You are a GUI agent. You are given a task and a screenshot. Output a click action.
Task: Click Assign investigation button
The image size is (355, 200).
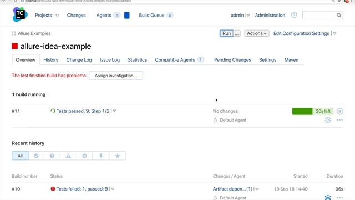tap(116, 76)
